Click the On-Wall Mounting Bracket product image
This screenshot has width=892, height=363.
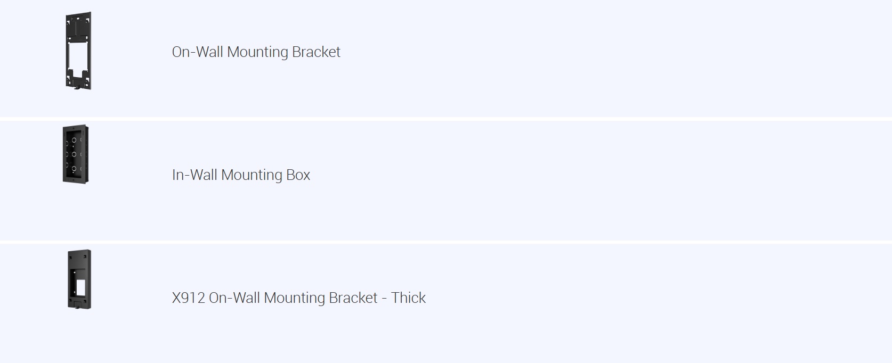(79, 51)
